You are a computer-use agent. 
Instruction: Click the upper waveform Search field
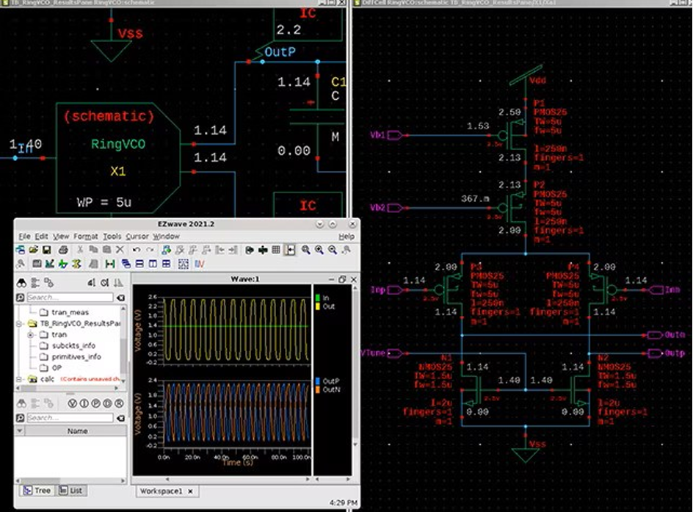70,298
